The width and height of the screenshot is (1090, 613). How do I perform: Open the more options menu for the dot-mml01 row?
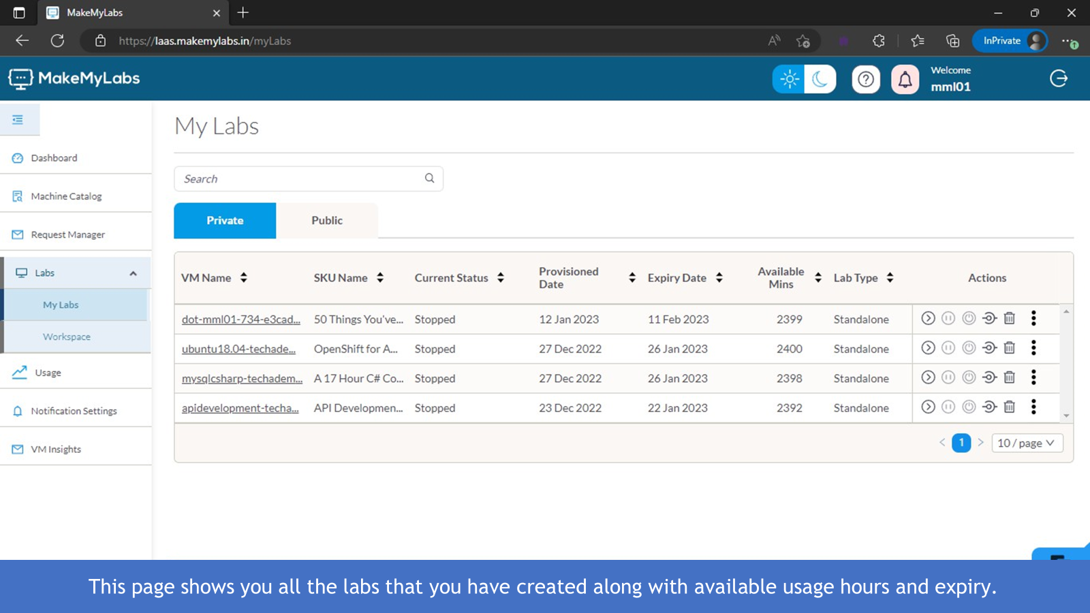[1033, 318]
